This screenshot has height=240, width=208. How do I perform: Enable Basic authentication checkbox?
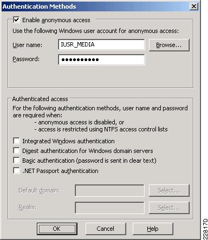tap(16, 161)
